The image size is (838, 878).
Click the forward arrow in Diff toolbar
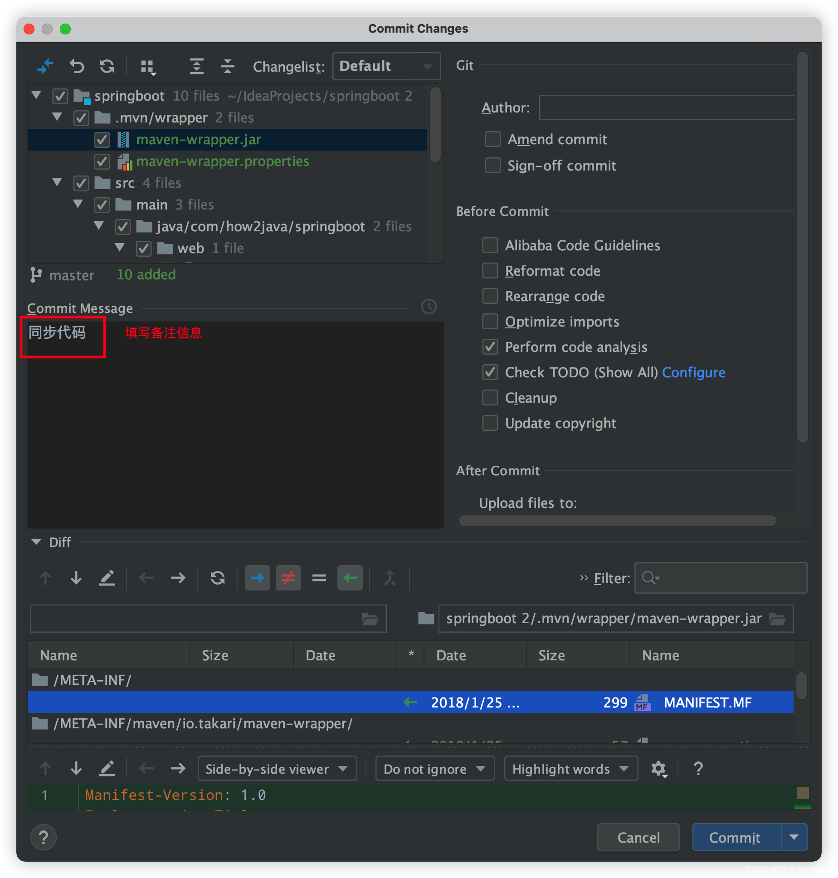[x=178, y=578]
